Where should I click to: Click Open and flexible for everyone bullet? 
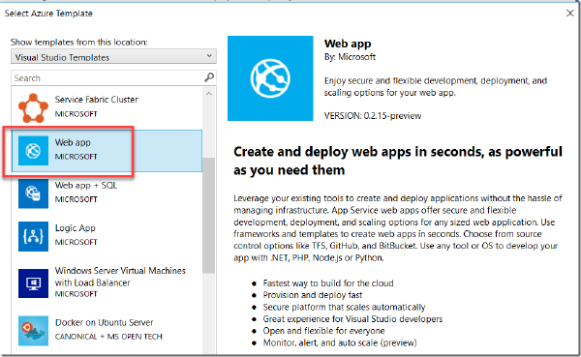(323, 331)
